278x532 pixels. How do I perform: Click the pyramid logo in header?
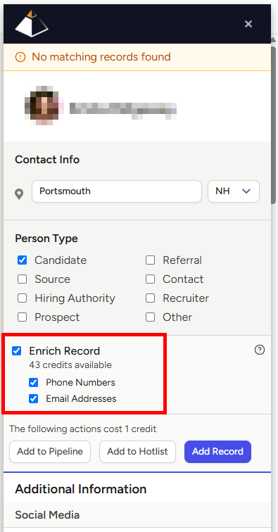[x=32, y=24]
